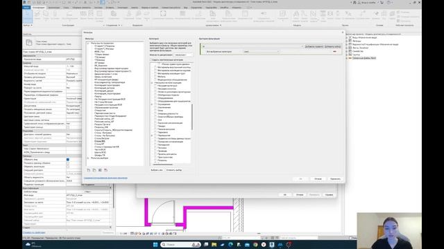
Task: Open Google Chrome from the taskbar
Action: pos(255,244)
